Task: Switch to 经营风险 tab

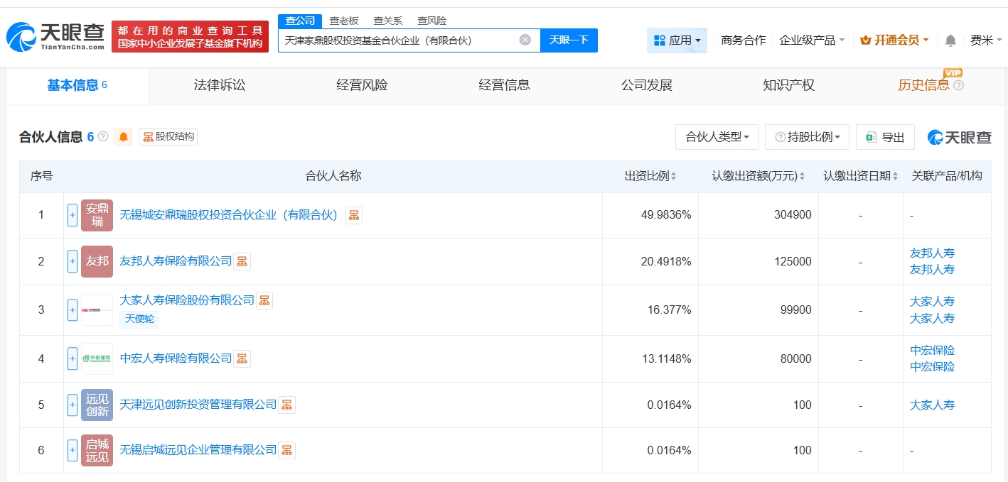Action: 362,86
